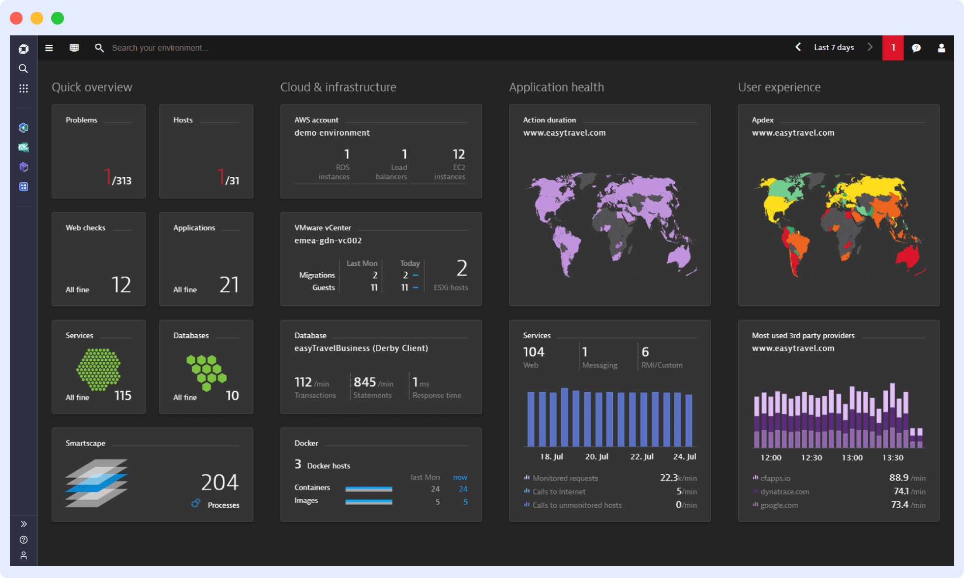Viewport: 964px width, 578px height.
Task: Click the right arrow after Last 7 days
Action: click(x=870, y=47)
